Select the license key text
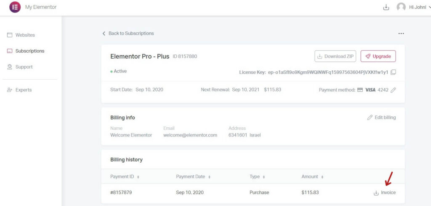The height and width of the screenshot is (206, 431). tap(328, 72)
